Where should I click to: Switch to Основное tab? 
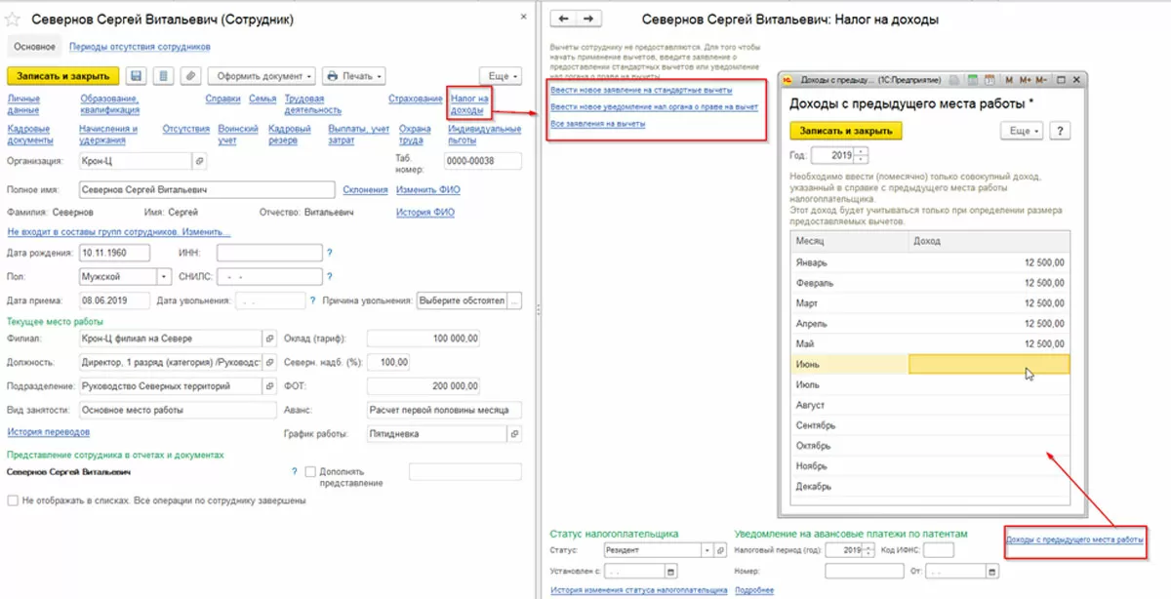(35, 46)
